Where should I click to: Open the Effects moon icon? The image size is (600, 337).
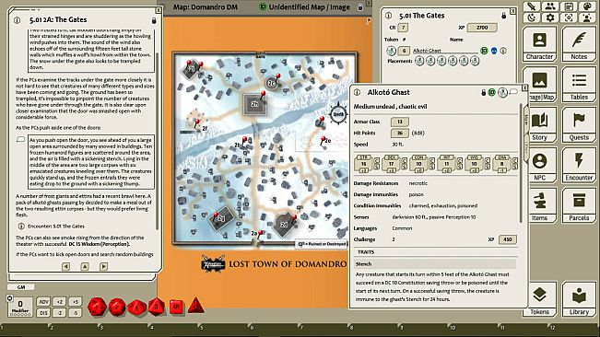(x=532, y=17)
